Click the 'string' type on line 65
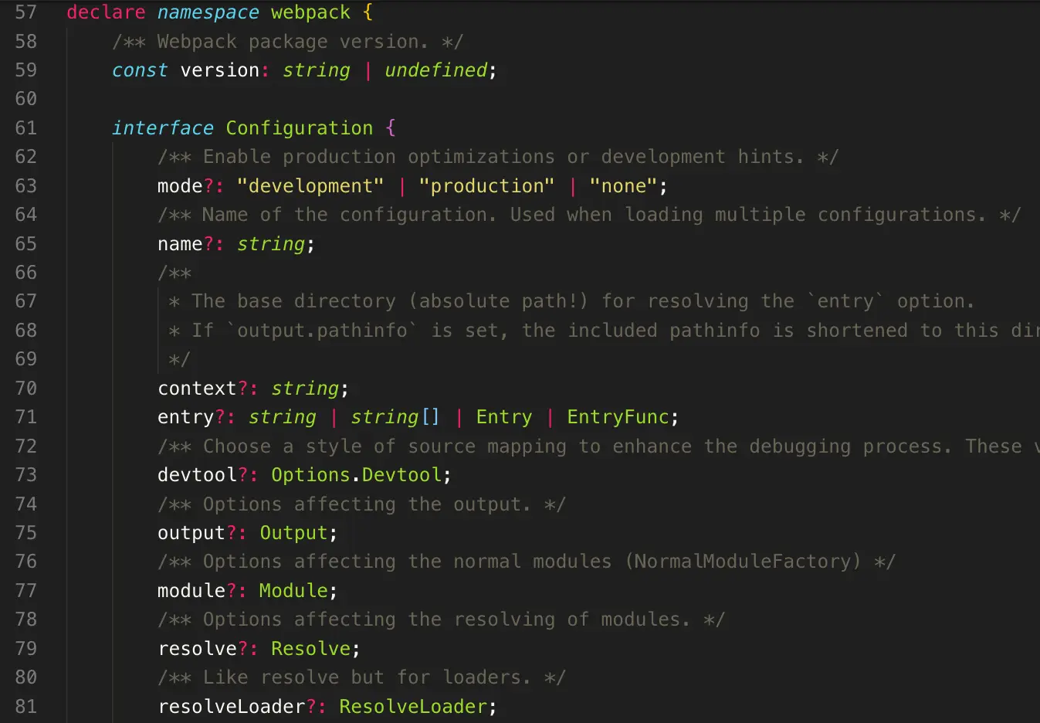The width and height of the screenshot is (1040, 723). (x=271, y=244)
